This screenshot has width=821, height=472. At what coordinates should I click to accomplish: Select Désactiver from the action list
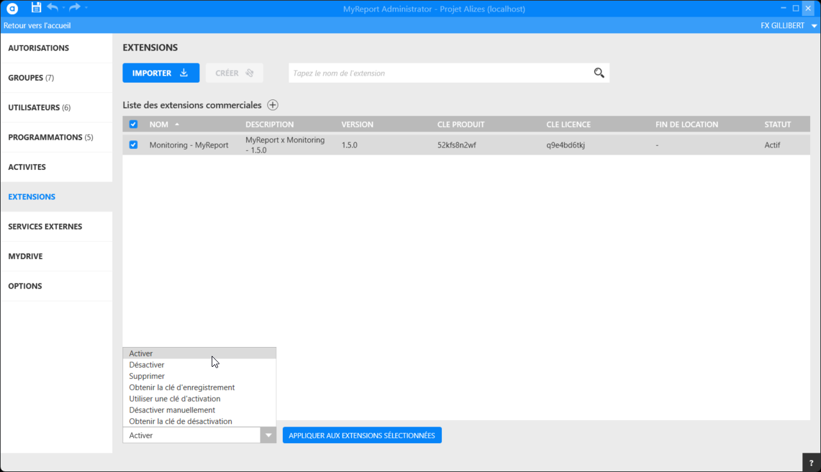click(x=147, y=365)
